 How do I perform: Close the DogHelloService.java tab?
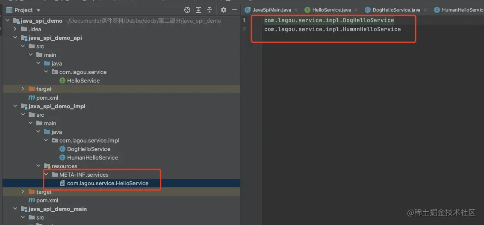[425, 10]
